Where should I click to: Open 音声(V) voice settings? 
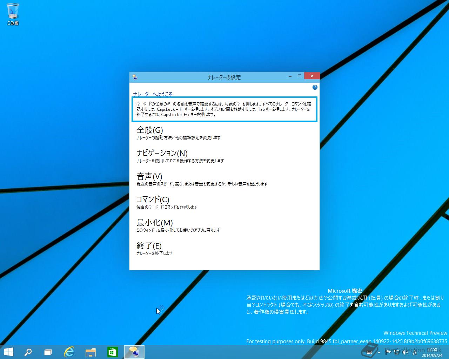point(149,176)
